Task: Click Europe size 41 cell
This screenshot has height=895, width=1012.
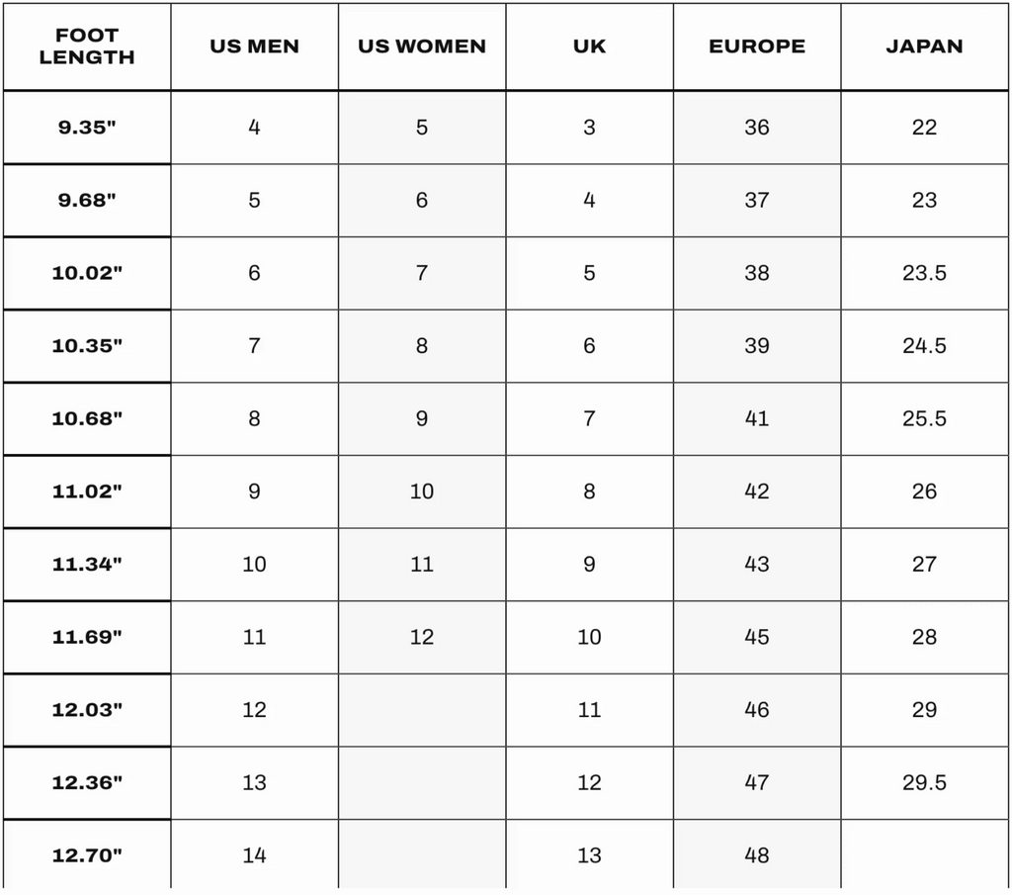Action: [x=757, y=418]
